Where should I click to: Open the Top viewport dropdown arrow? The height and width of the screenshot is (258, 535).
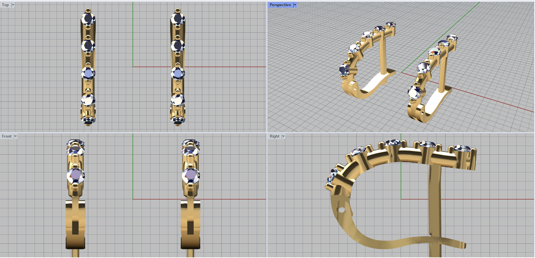coord(13,5)
